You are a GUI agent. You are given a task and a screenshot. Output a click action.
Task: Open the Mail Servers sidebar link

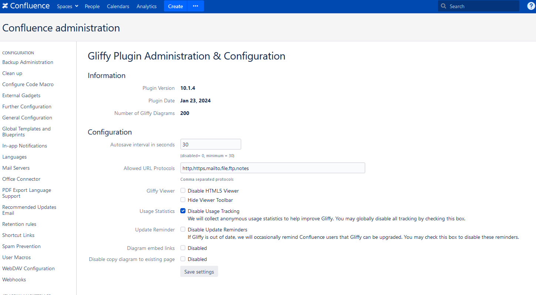pos(16,168)
